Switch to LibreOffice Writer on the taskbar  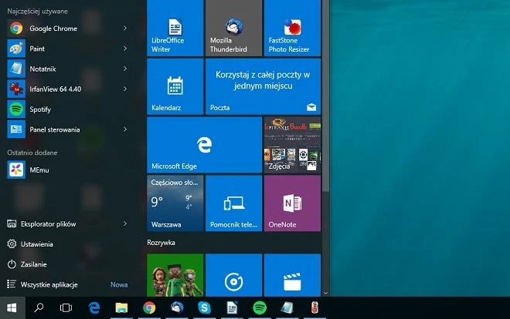pos(232,307)
